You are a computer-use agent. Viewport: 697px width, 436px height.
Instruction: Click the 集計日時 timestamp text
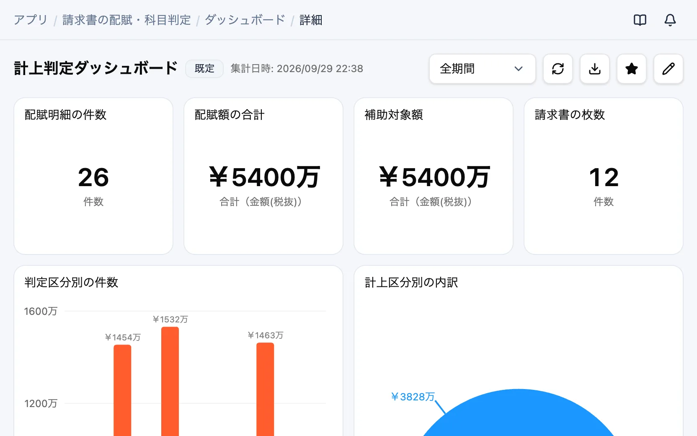tap(297, 69)
